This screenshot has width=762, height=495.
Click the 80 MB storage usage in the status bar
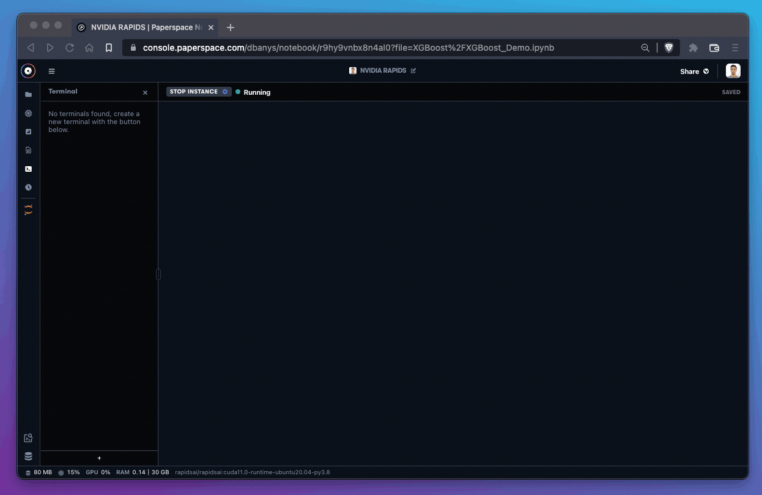pyautogui.click(x=39, y=472)
